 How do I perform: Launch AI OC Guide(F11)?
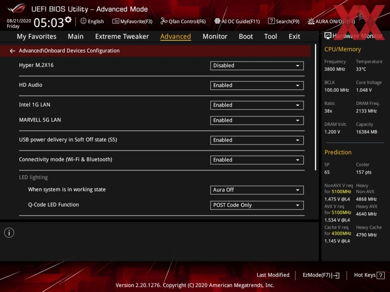point(237,21)
